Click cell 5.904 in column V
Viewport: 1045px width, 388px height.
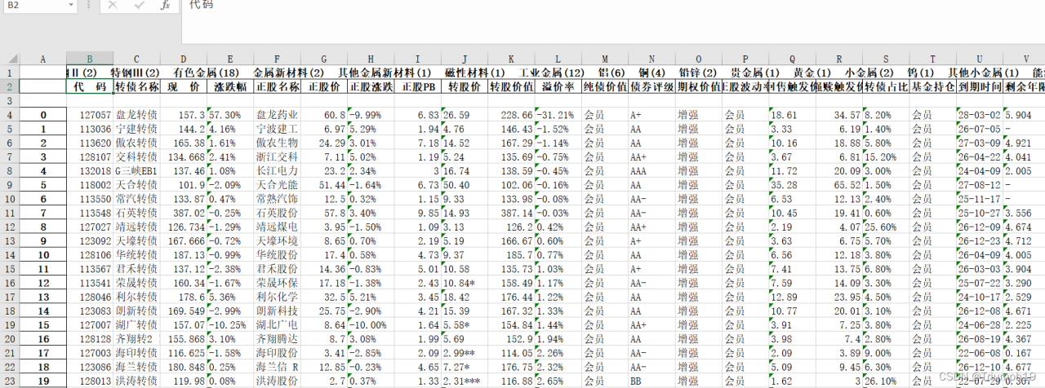tap(1024, 115)
